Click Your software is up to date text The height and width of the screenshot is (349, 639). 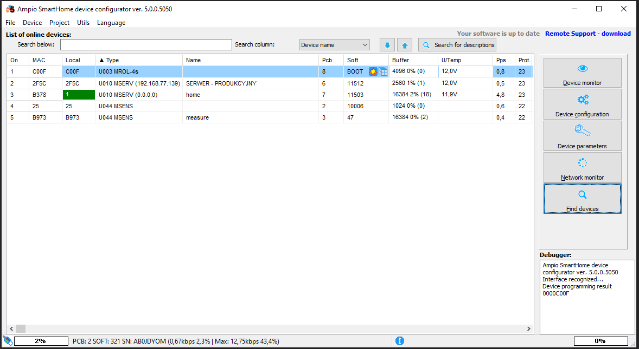tap(498, 34)
